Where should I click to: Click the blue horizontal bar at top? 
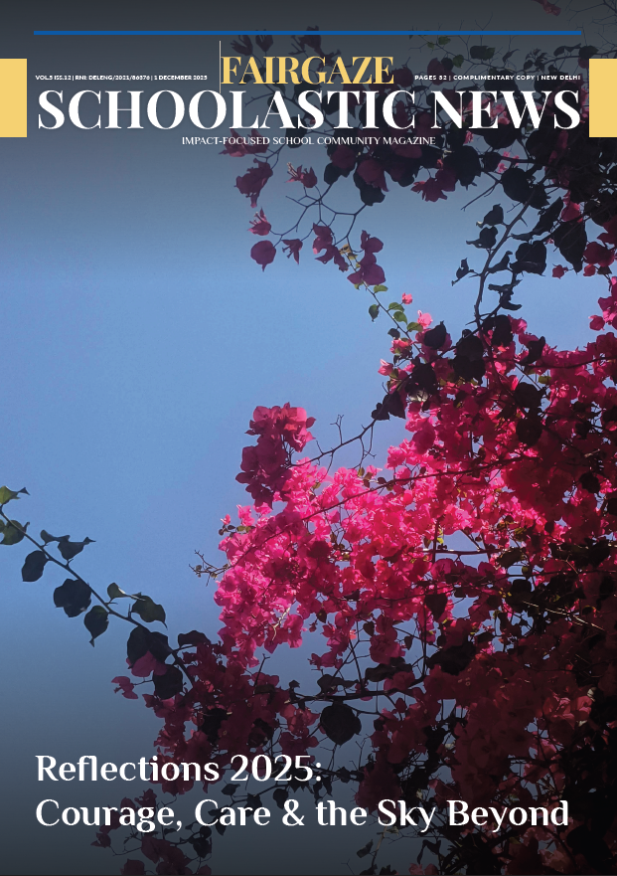[x=307, y=33]
